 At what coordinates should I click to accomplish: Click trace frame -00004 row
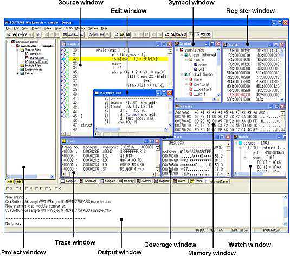tap(108, 152)
